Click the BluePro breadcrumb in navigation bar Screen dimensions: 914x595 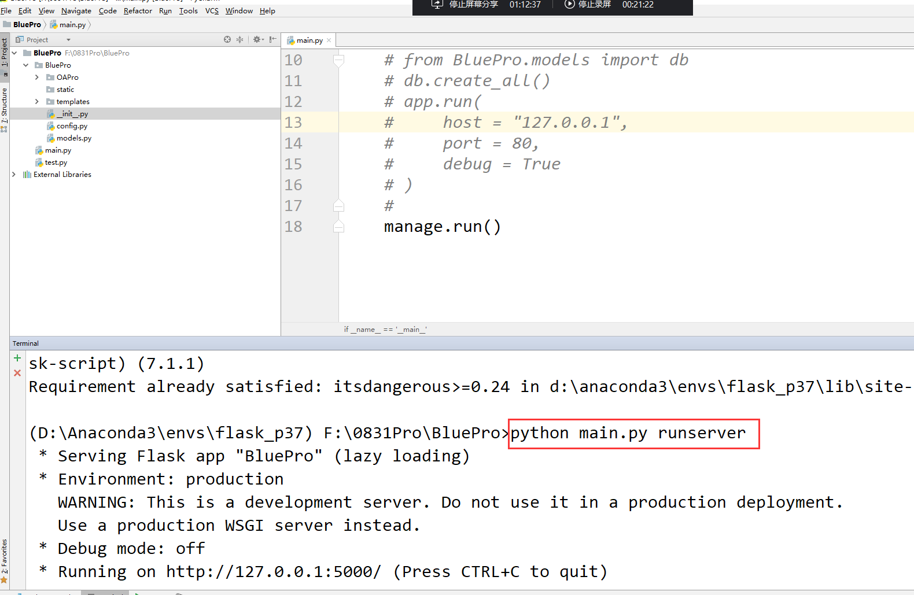click(x=22, y=25)
